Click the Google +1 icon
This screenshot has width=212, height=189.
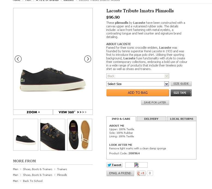tap(141, 173)
